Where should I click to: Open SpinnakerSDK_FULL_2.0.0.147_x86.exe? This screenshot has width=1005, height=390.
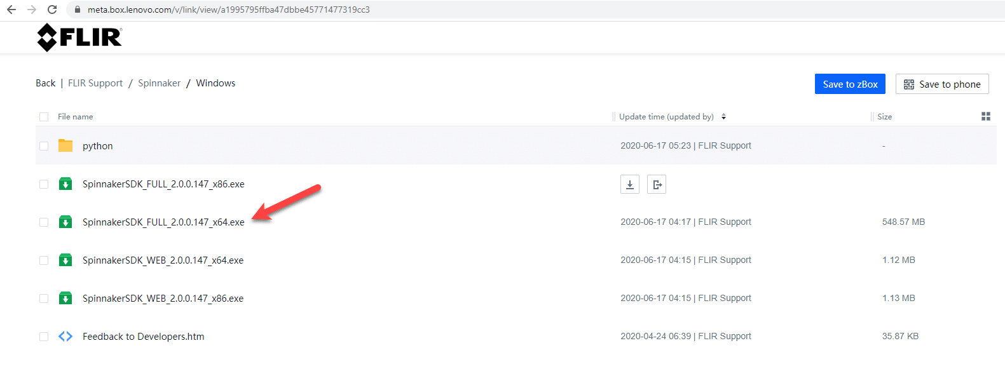(x=163, y=184)
